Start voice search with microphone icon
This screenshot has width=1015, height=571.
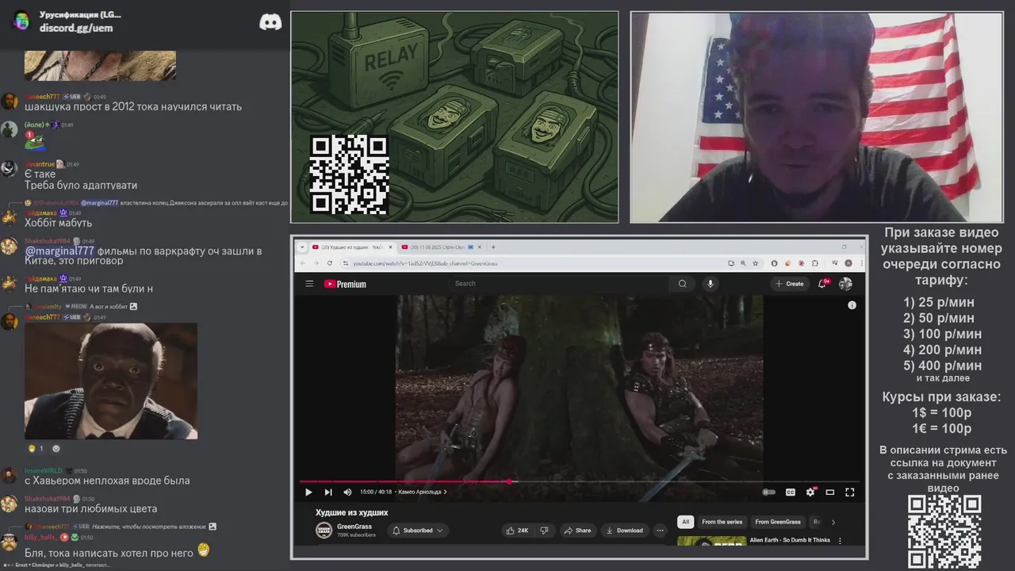pos(710,284)
